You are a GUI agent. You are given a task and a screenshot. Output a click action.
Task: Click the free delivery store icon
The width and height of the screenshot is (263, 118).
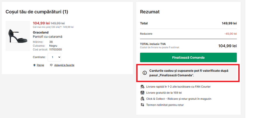tap(142, 93)
